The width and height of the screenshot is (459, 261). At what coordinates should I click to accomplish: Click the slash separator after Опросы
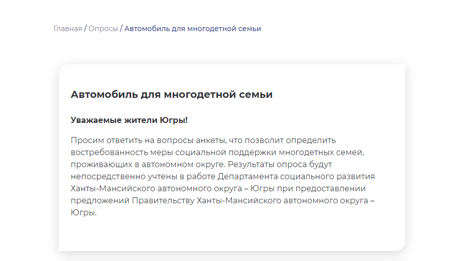(121, 29)
